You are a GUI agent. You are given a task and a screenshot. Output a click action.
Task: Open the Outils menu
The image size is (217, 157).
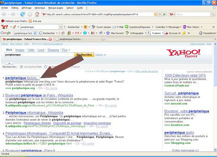[x=80, y=8]
